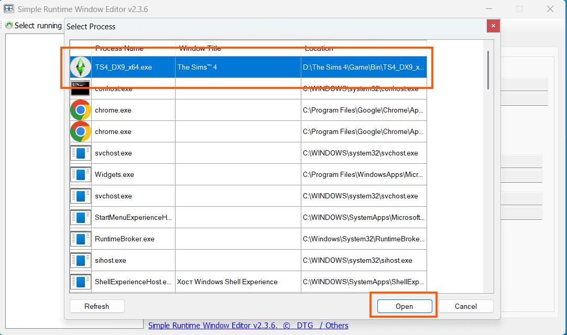Sort by the Process Name column header
The width and height of the screenshot is (567, 335).
pos(133,49)
